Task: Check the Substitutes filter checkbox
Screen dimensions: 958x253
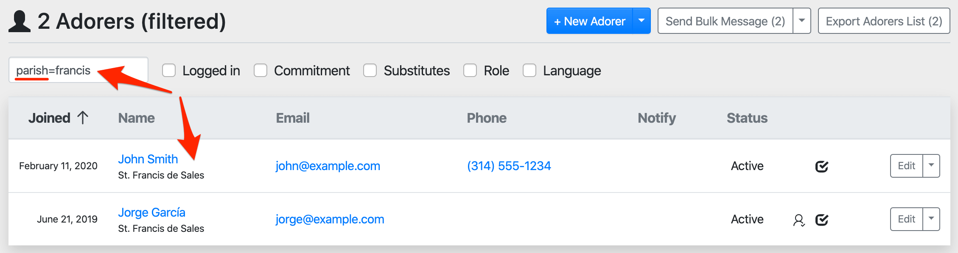Action: pos(370,70)
